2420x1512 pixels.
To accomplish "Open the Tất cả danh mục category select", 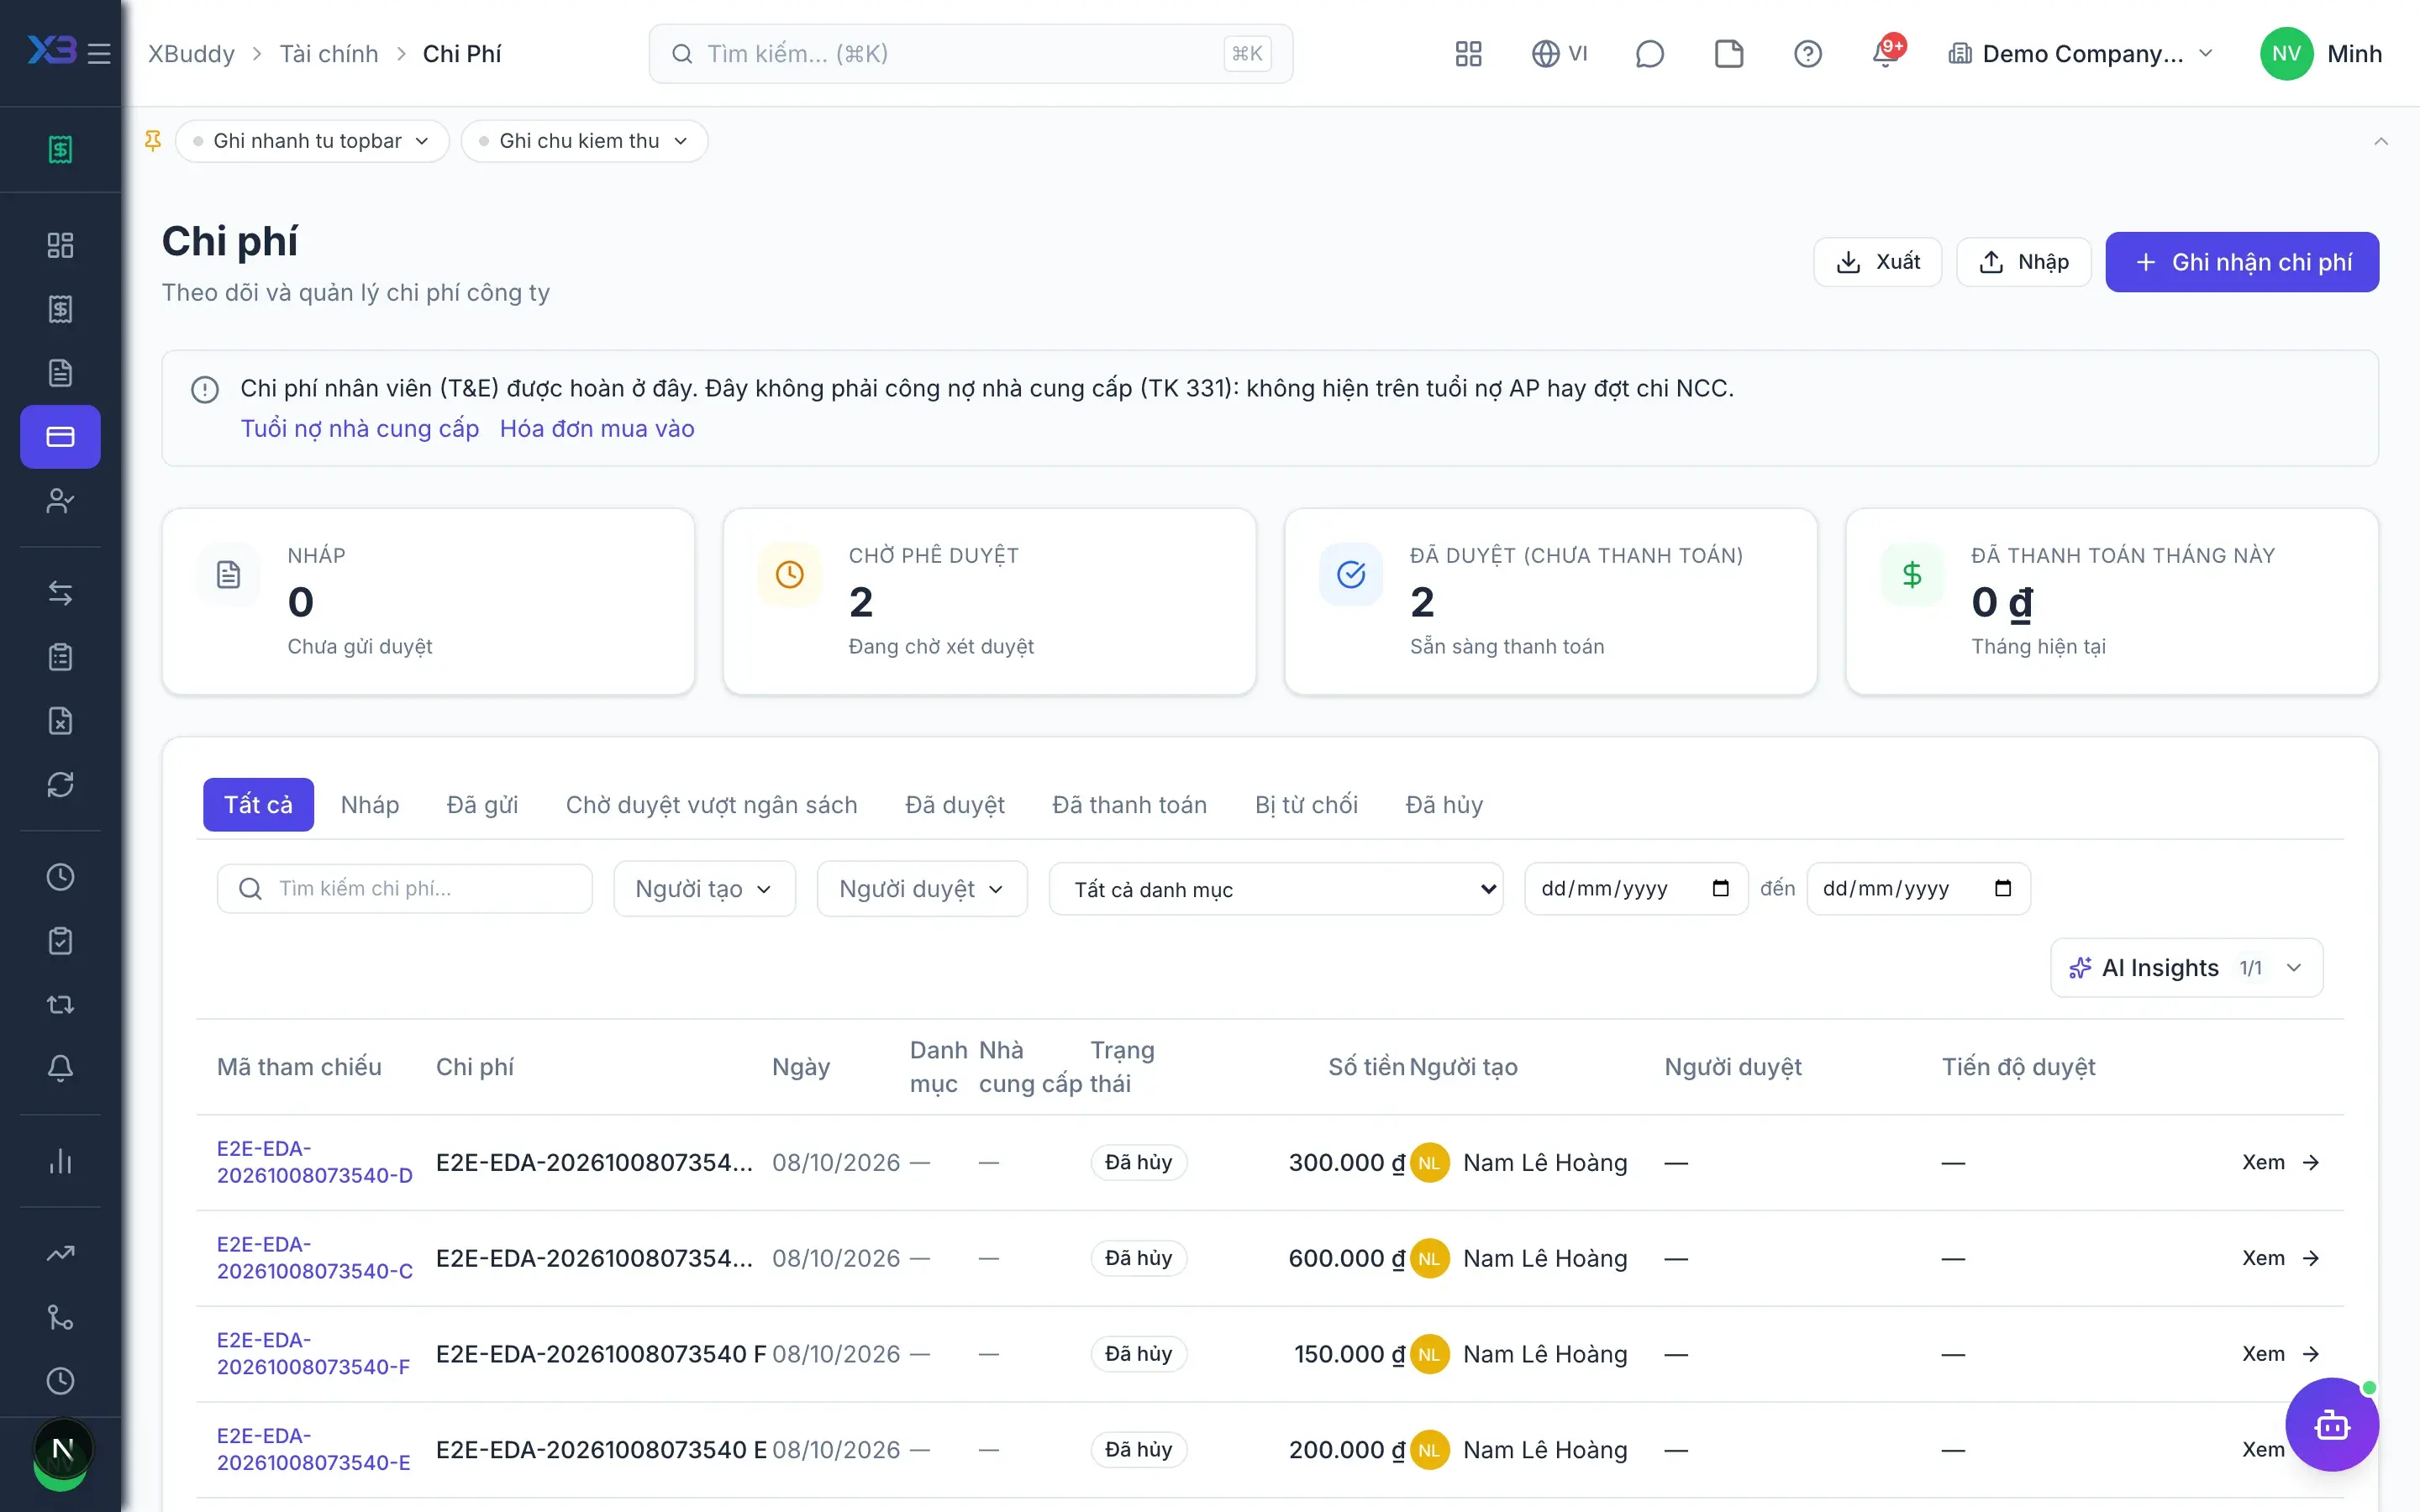I will click(1276, 888).
